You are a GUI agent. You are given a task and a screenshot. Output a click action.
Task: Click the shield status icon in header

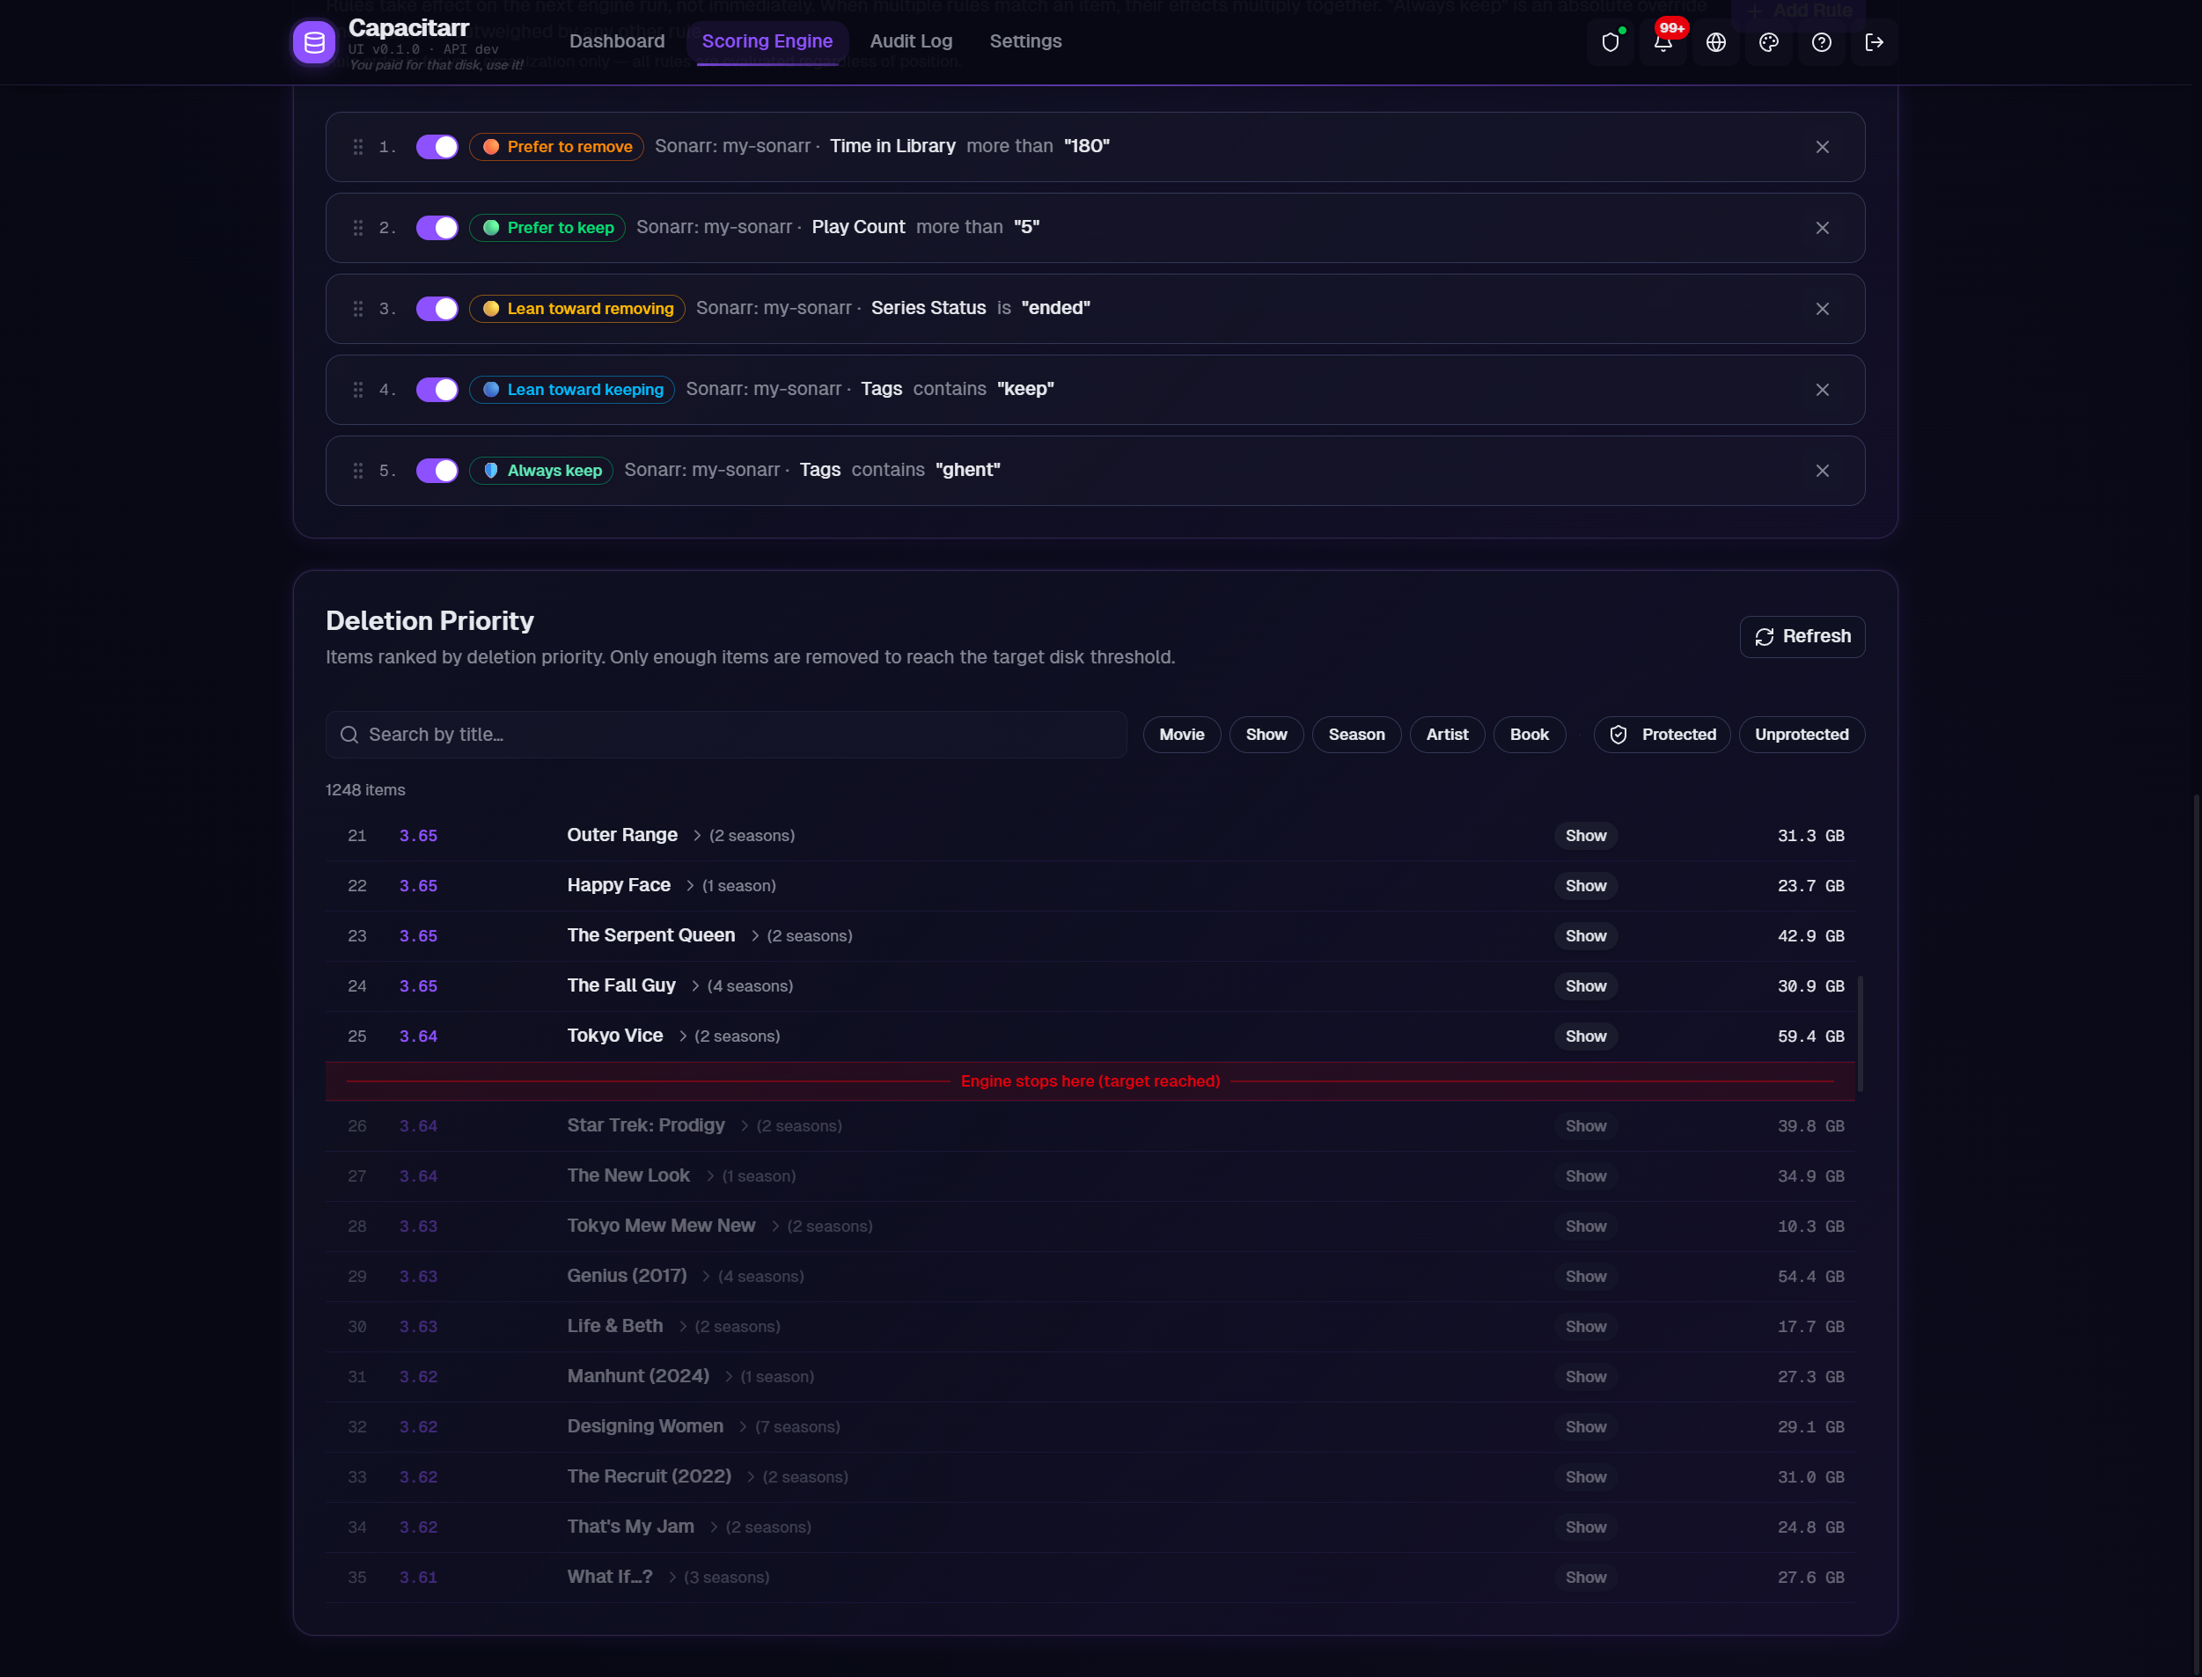(1610, 43)
